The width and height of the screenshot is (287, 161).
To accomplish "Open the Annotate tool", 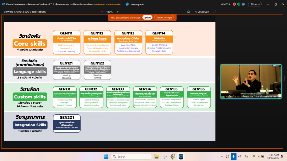I will pyautogui.click(x=202, y=12).
